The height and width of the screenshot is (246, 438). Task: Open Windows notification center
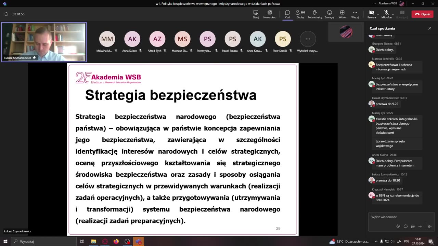coord(431,242)
